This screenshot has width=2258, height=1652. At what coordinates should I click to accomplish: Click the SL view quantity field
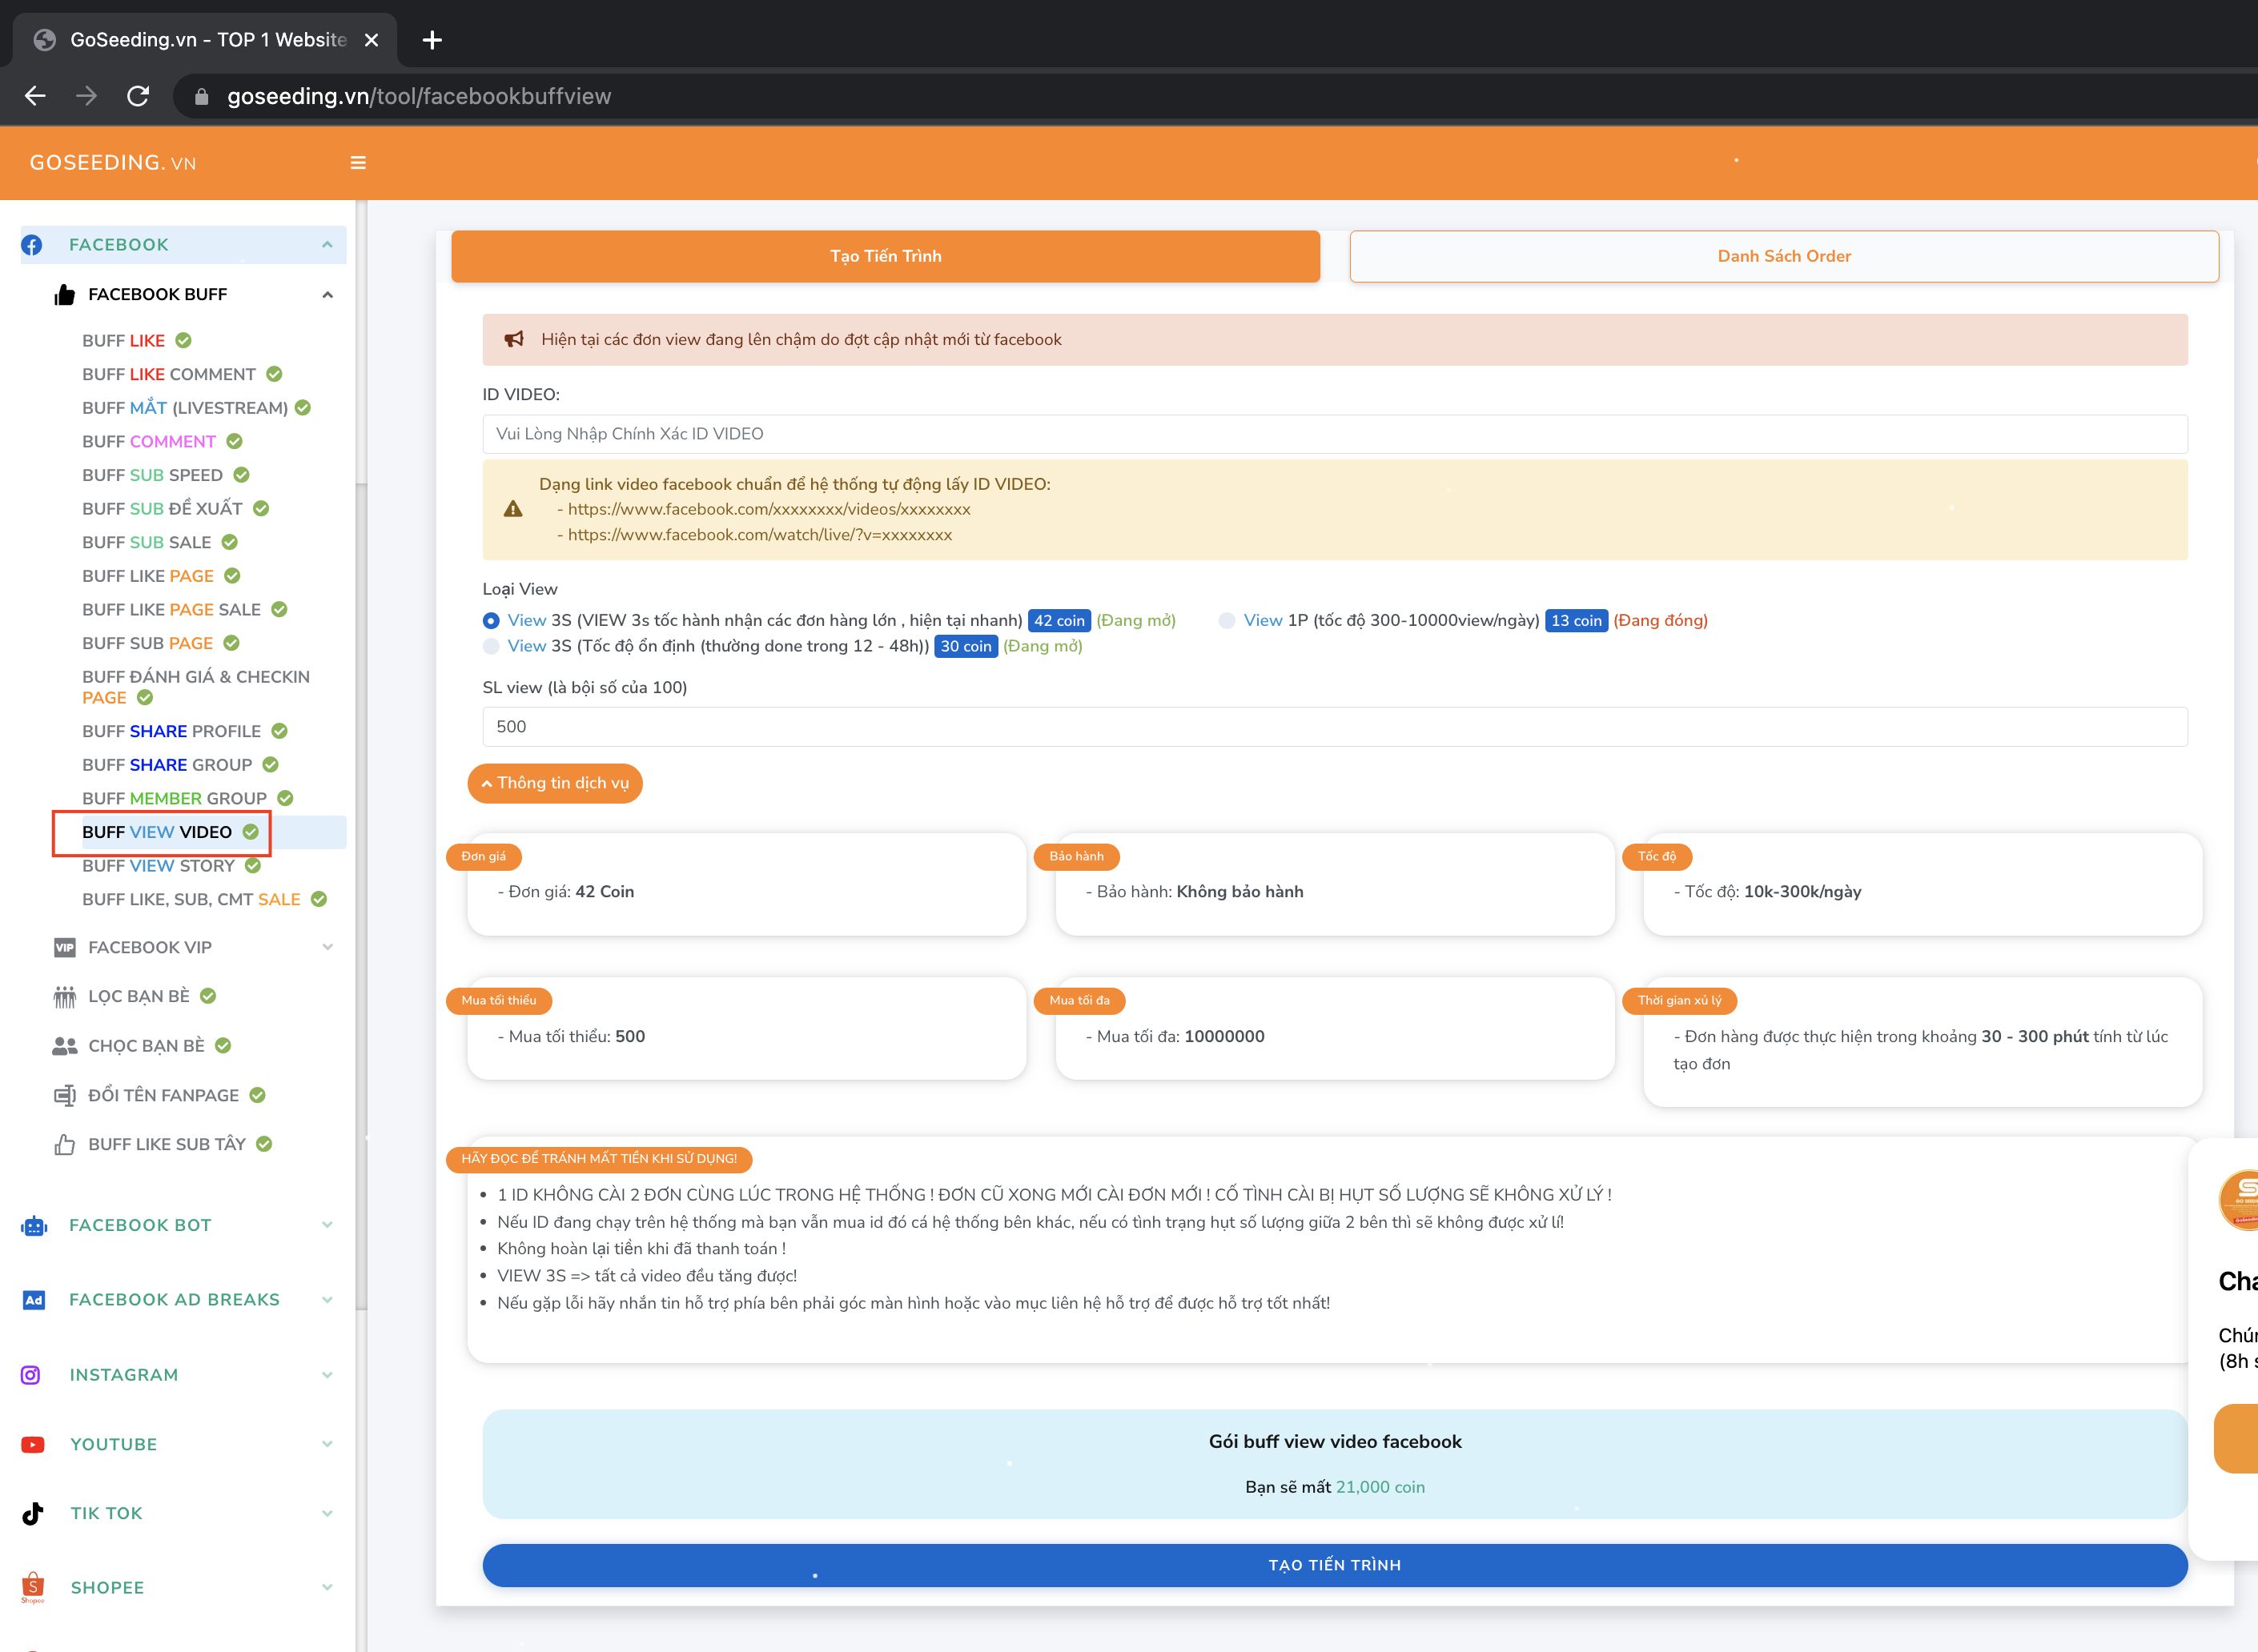(x=1335, y=727)
